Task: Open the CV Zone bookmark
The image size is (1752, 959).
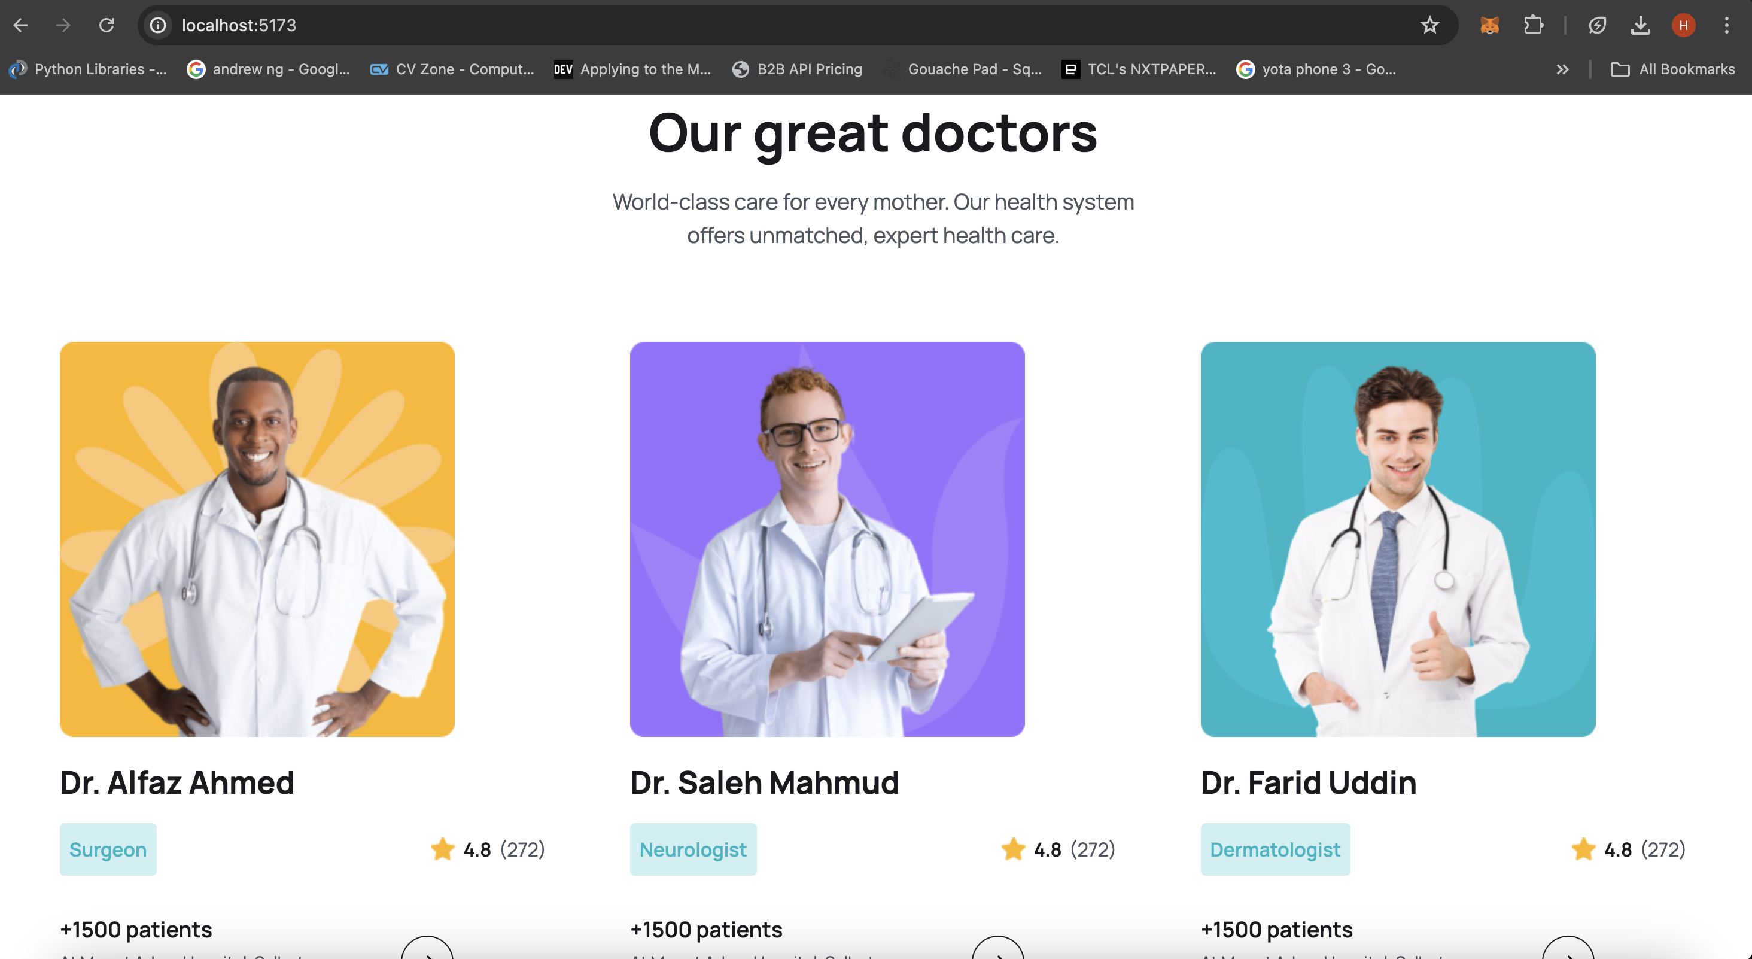Action: coord(452,69)
